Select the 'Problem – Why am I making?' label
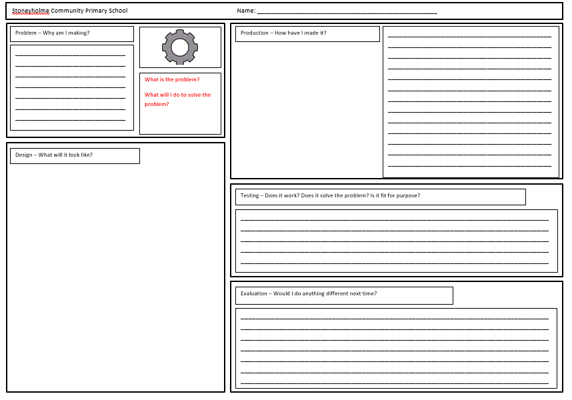 click(53, 33)
